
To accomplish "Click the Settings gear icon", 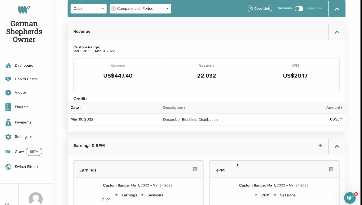I will coord(8,137).
